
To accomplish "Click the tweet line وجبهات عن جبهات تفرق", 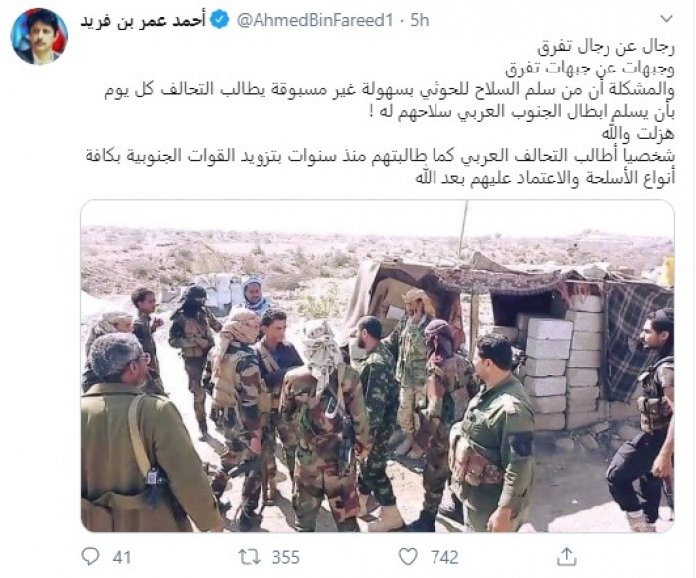I will [x=590, y=69].
